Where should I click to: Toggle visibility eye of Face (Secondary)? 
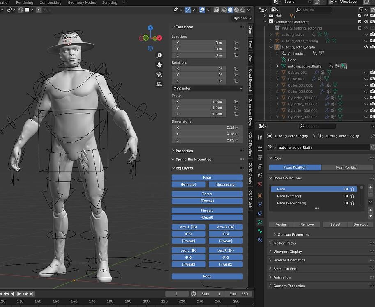click(346, 203)
